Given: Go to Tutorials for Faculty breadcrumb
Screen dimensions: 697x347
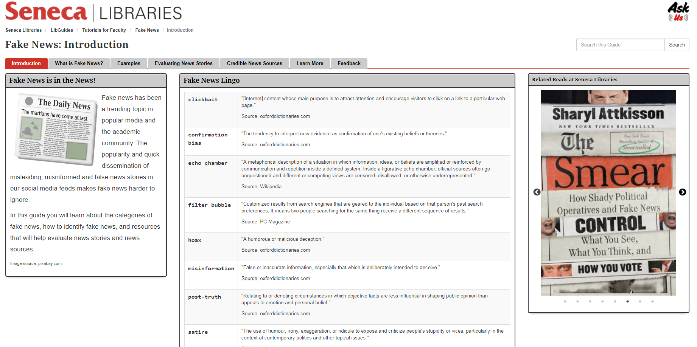Looking at the screenshot, I should (x=104, y=30).
